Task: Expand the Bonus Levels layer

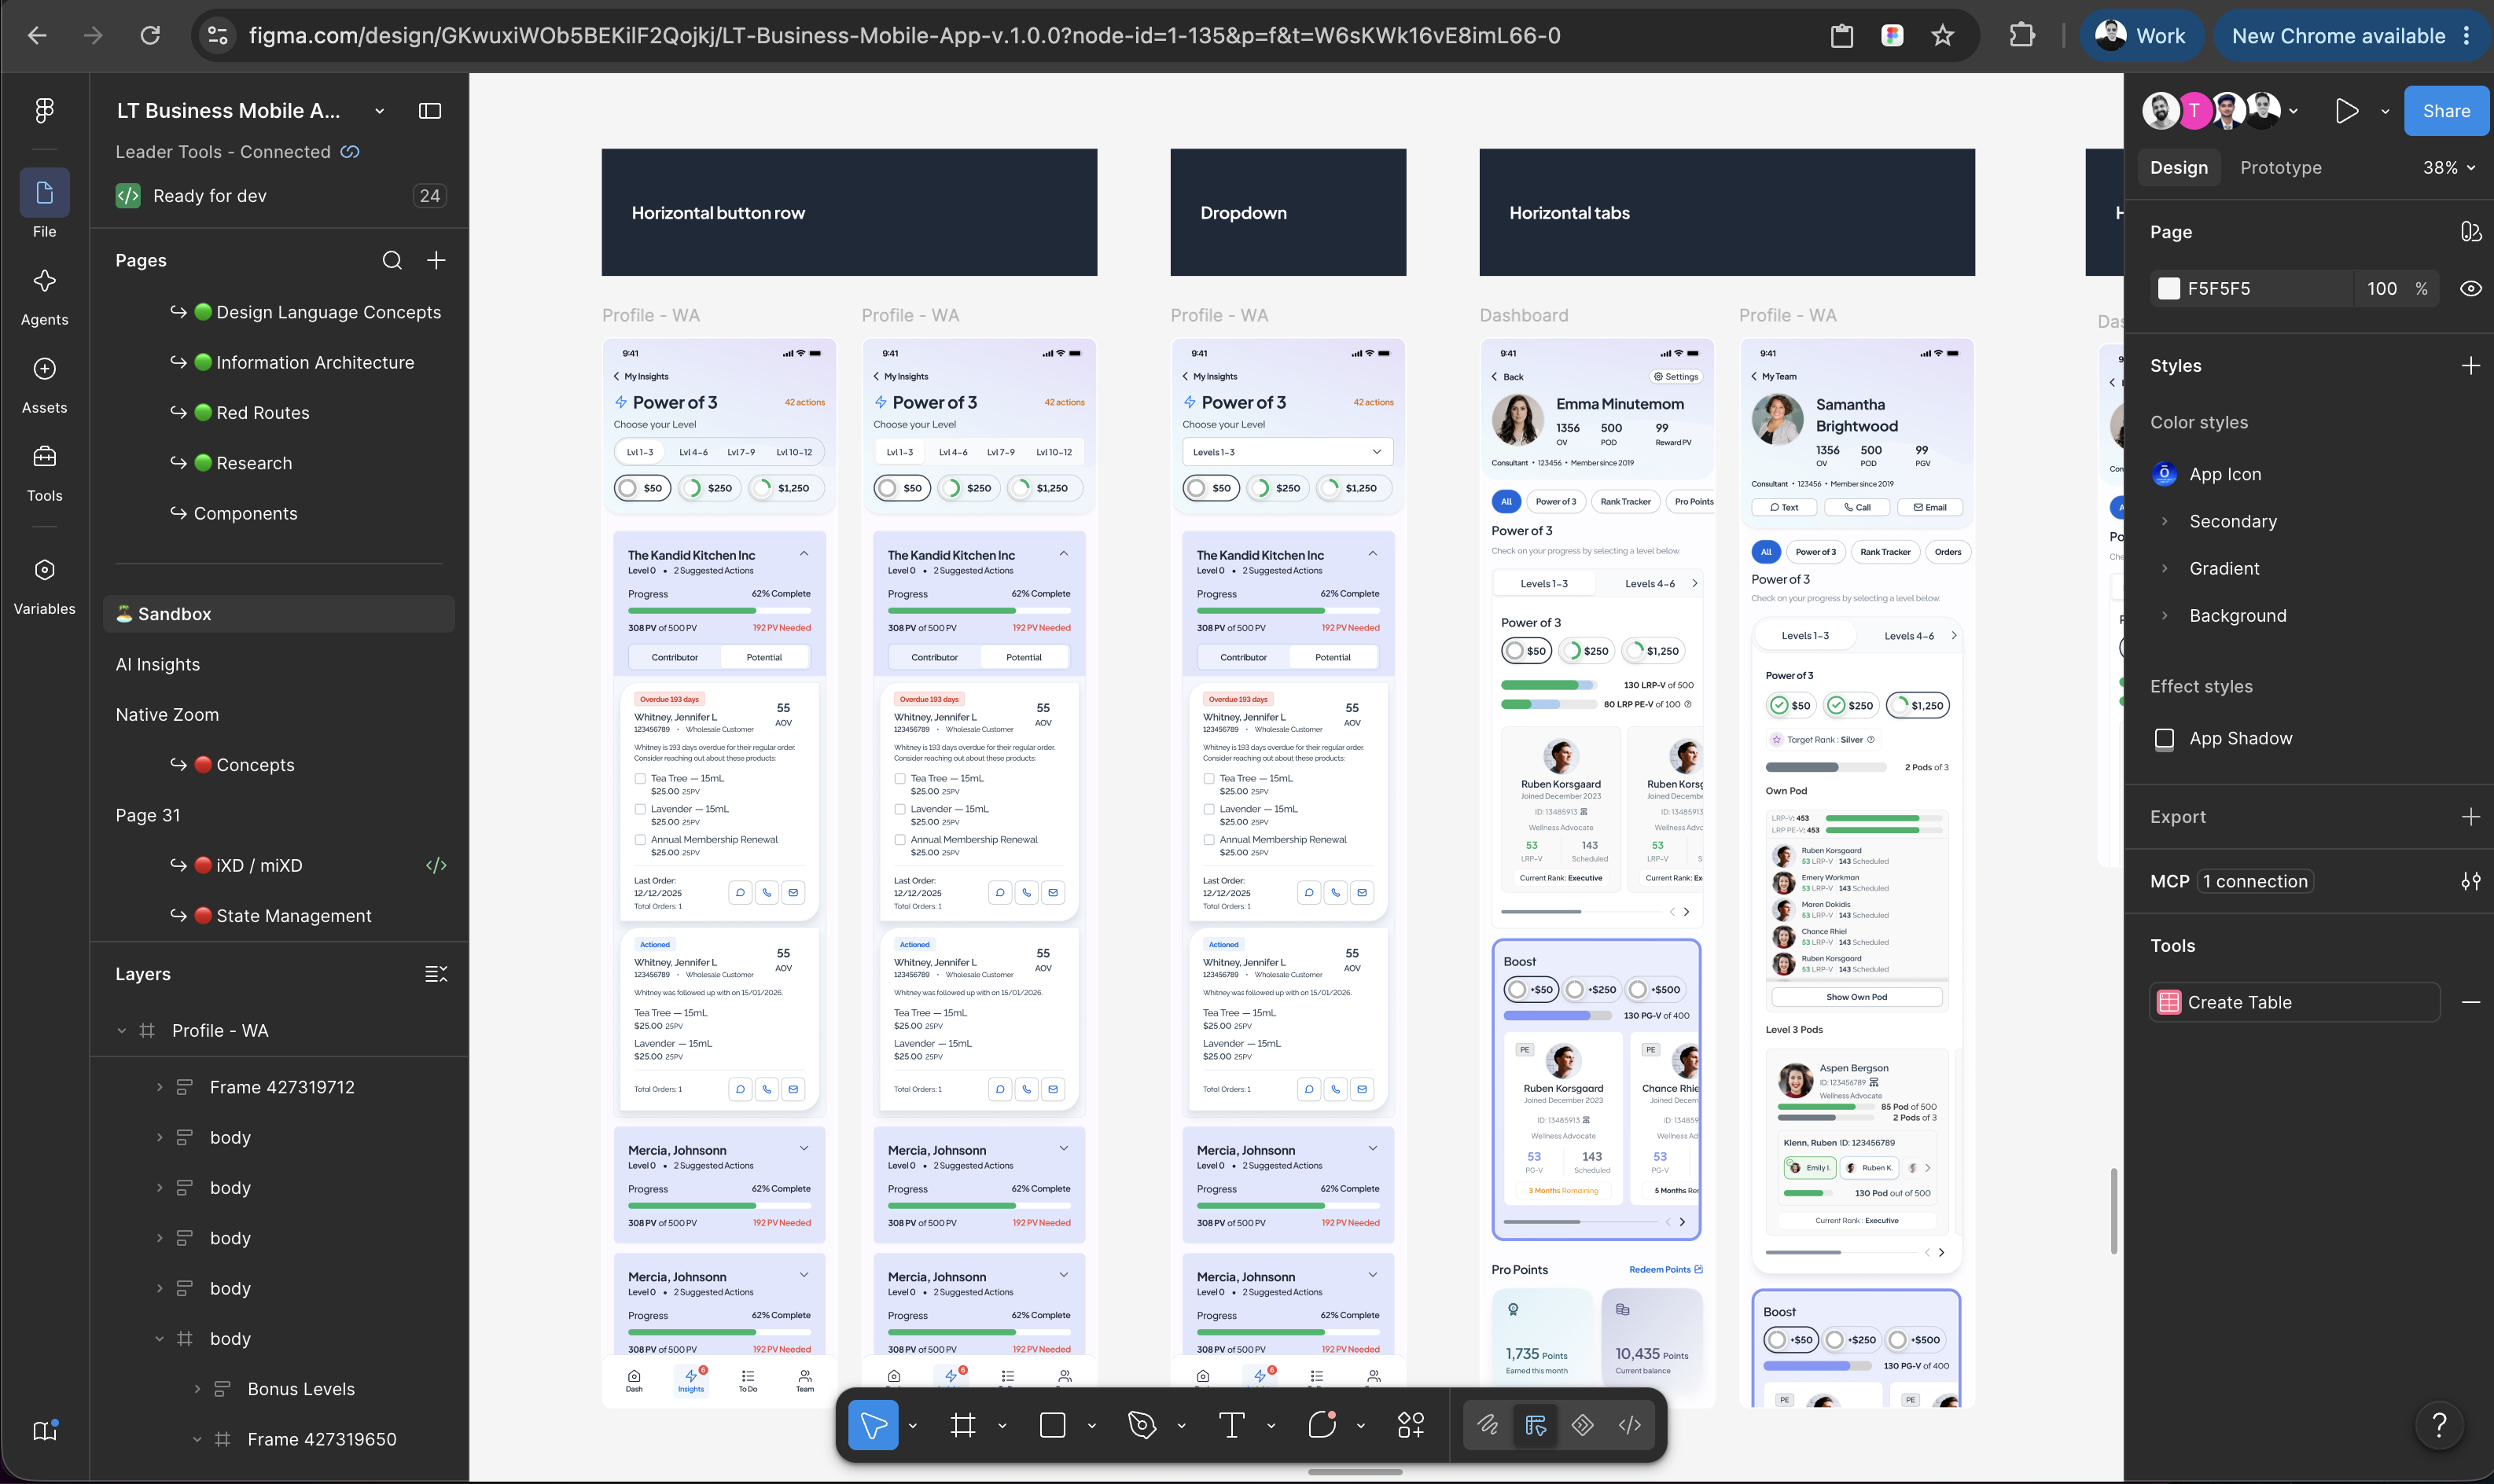Action: tap(197, 1389)
